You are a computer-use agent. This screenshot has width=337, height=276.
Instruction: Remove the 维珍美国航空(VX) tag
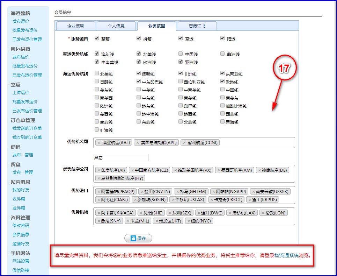176,170
